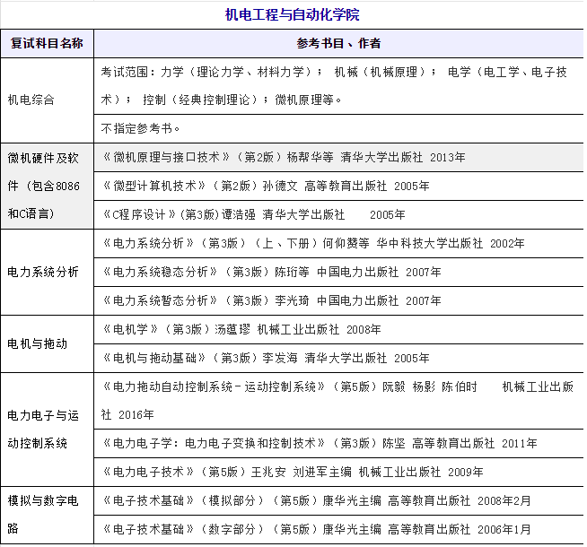Click the 《电力电子学》 陈坚 book row
The image size is (587, 547).
point(320,443)
